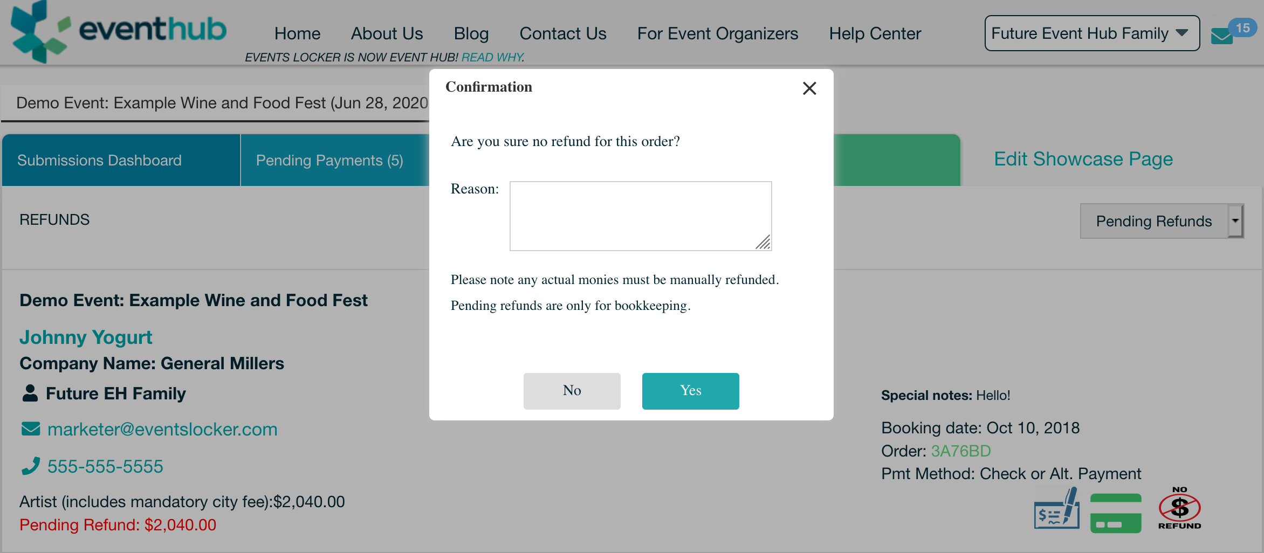1264x553 pixels.
Task: Click the check payment icon
Action: click(x=1056, y=510)
